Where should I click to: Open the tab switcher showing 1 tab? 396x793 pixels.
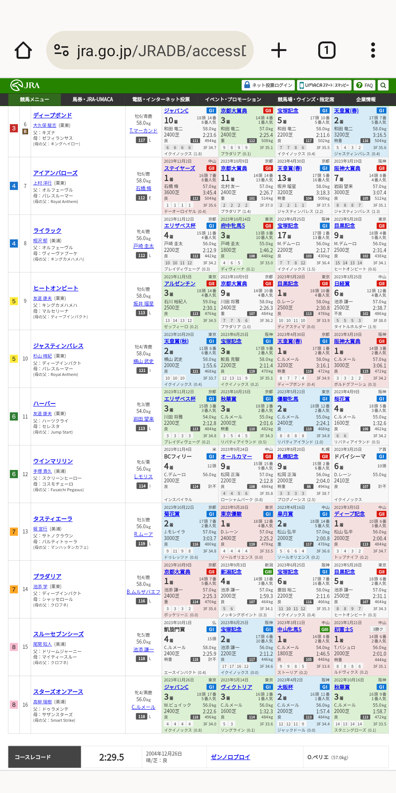coord(326,50)
